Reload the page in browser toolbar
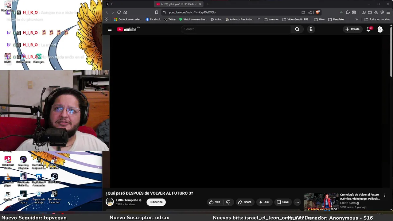 119,12
